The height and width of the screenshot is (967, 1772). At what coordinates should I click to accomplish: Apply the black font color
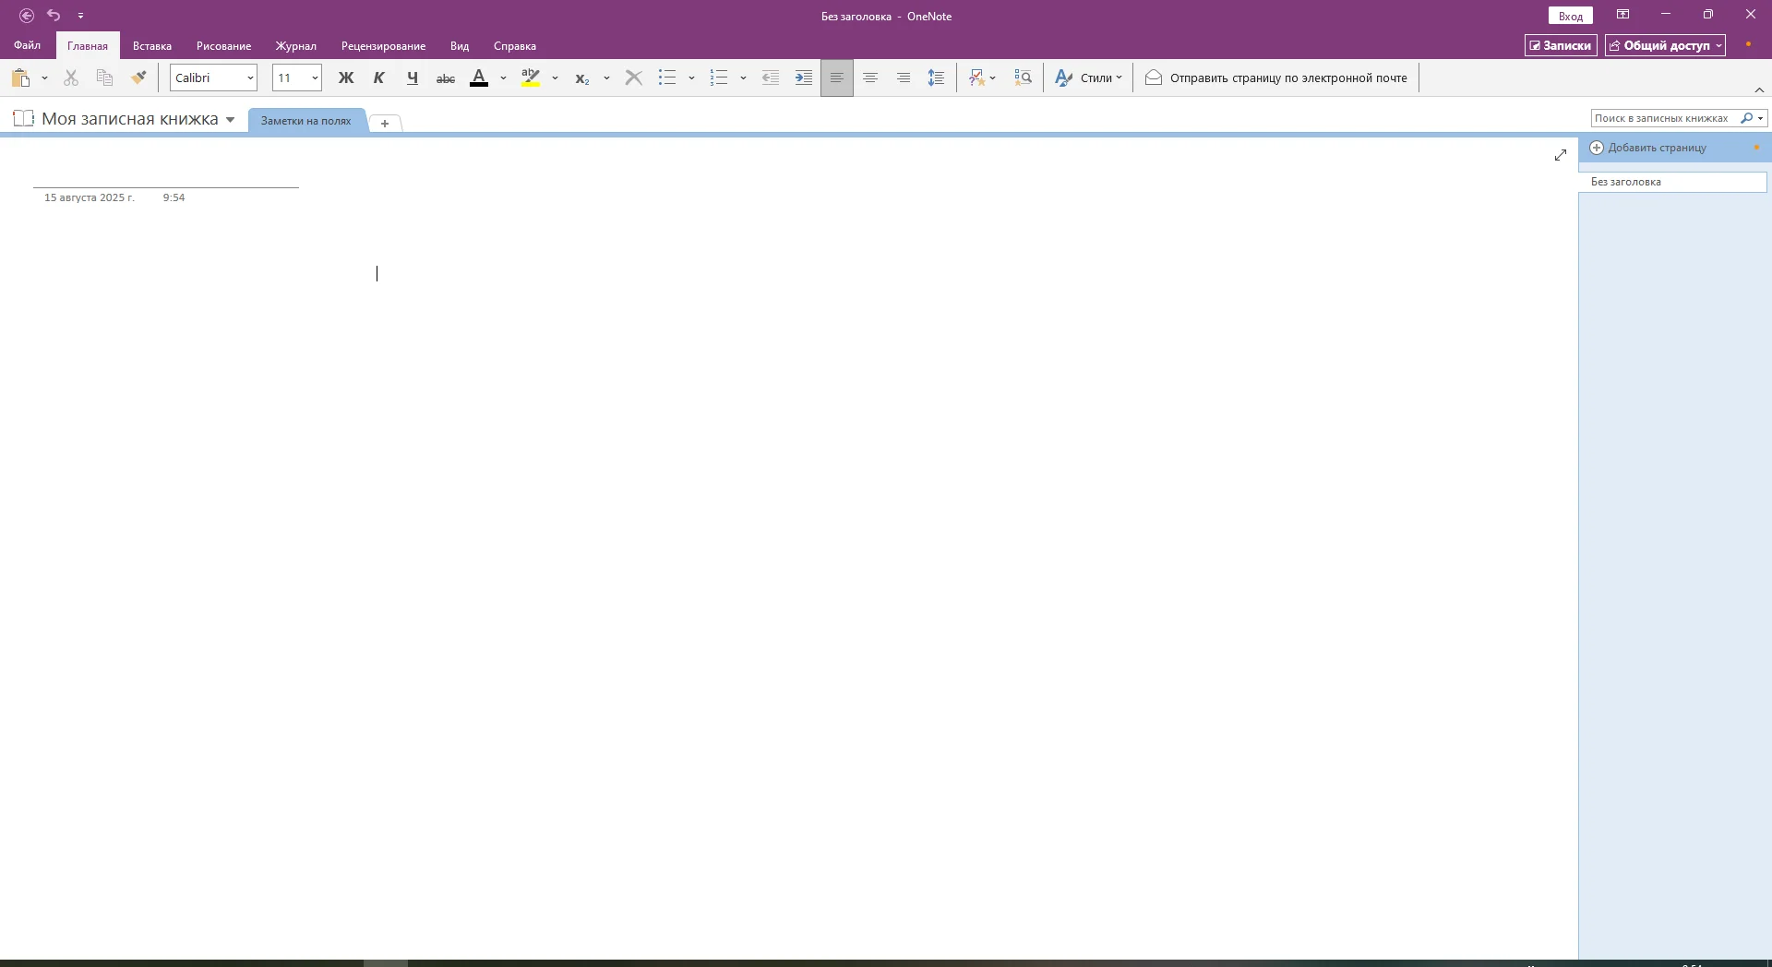coord(479,78)
